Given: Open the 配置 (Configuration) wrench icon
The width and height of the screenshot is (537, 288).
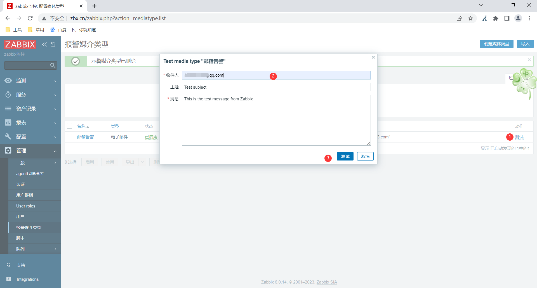Looking at the screenshot, I should (8, 136).
